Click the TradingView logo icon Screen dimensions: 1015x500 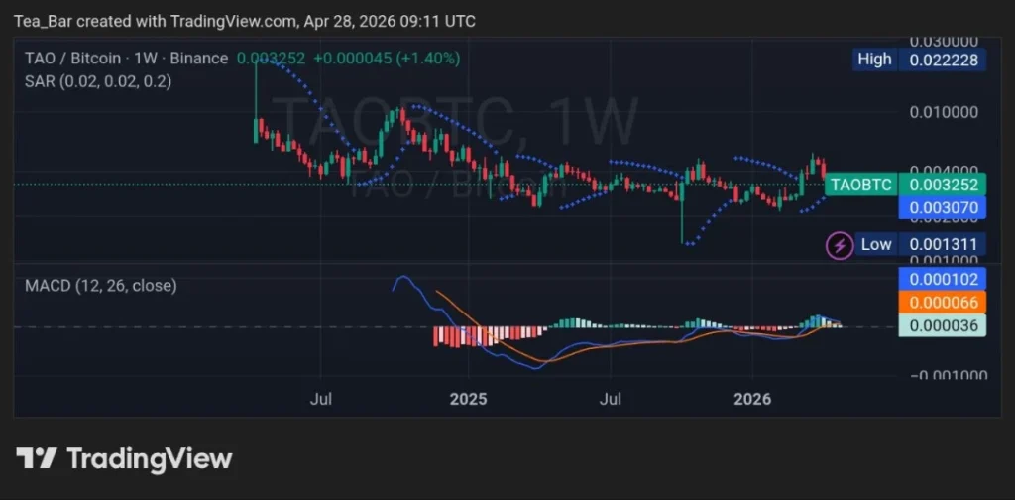tap(36, 458)
